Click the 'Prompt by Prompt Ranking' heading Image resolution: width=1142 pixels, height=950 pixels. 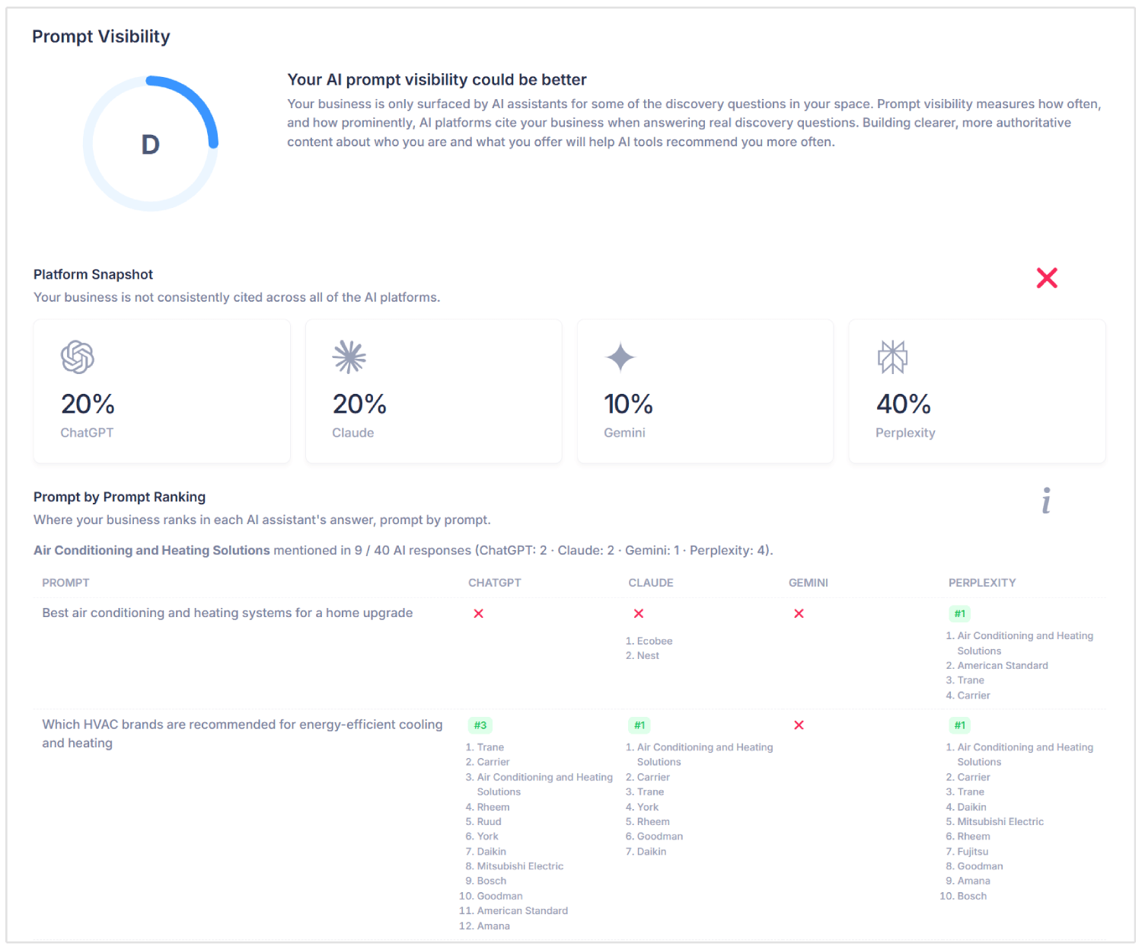click(120, 497)
